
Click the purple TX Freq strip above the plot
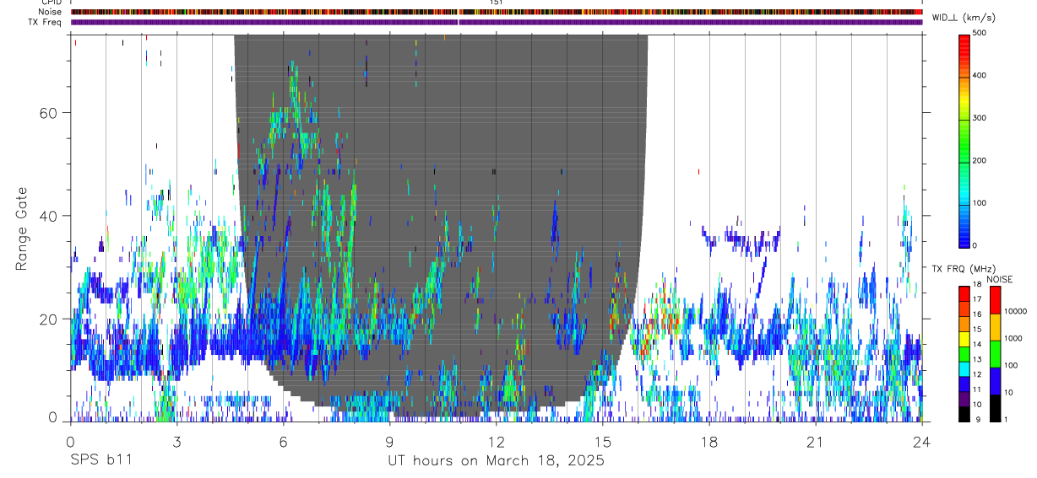[x=496, y=22]
